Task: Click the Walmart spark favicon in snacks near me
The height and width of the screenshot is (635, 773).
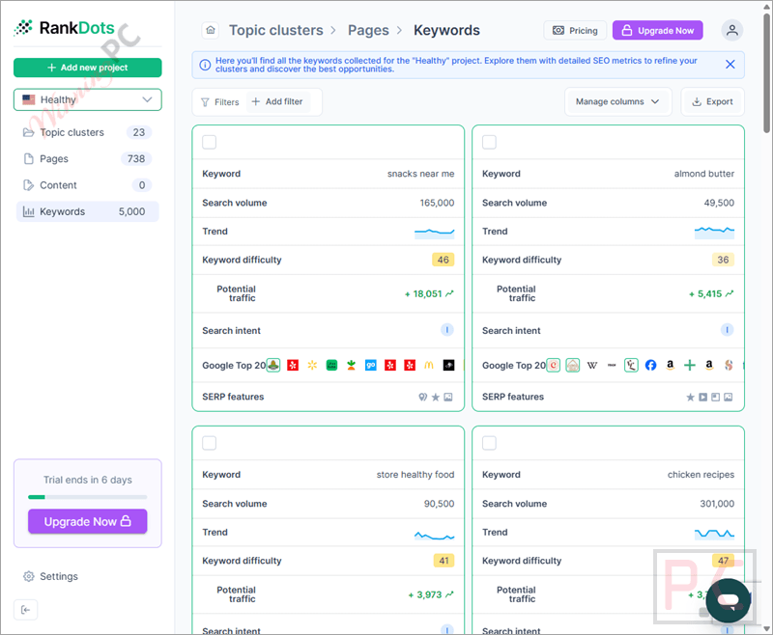Action: click(x=312, y=365)
